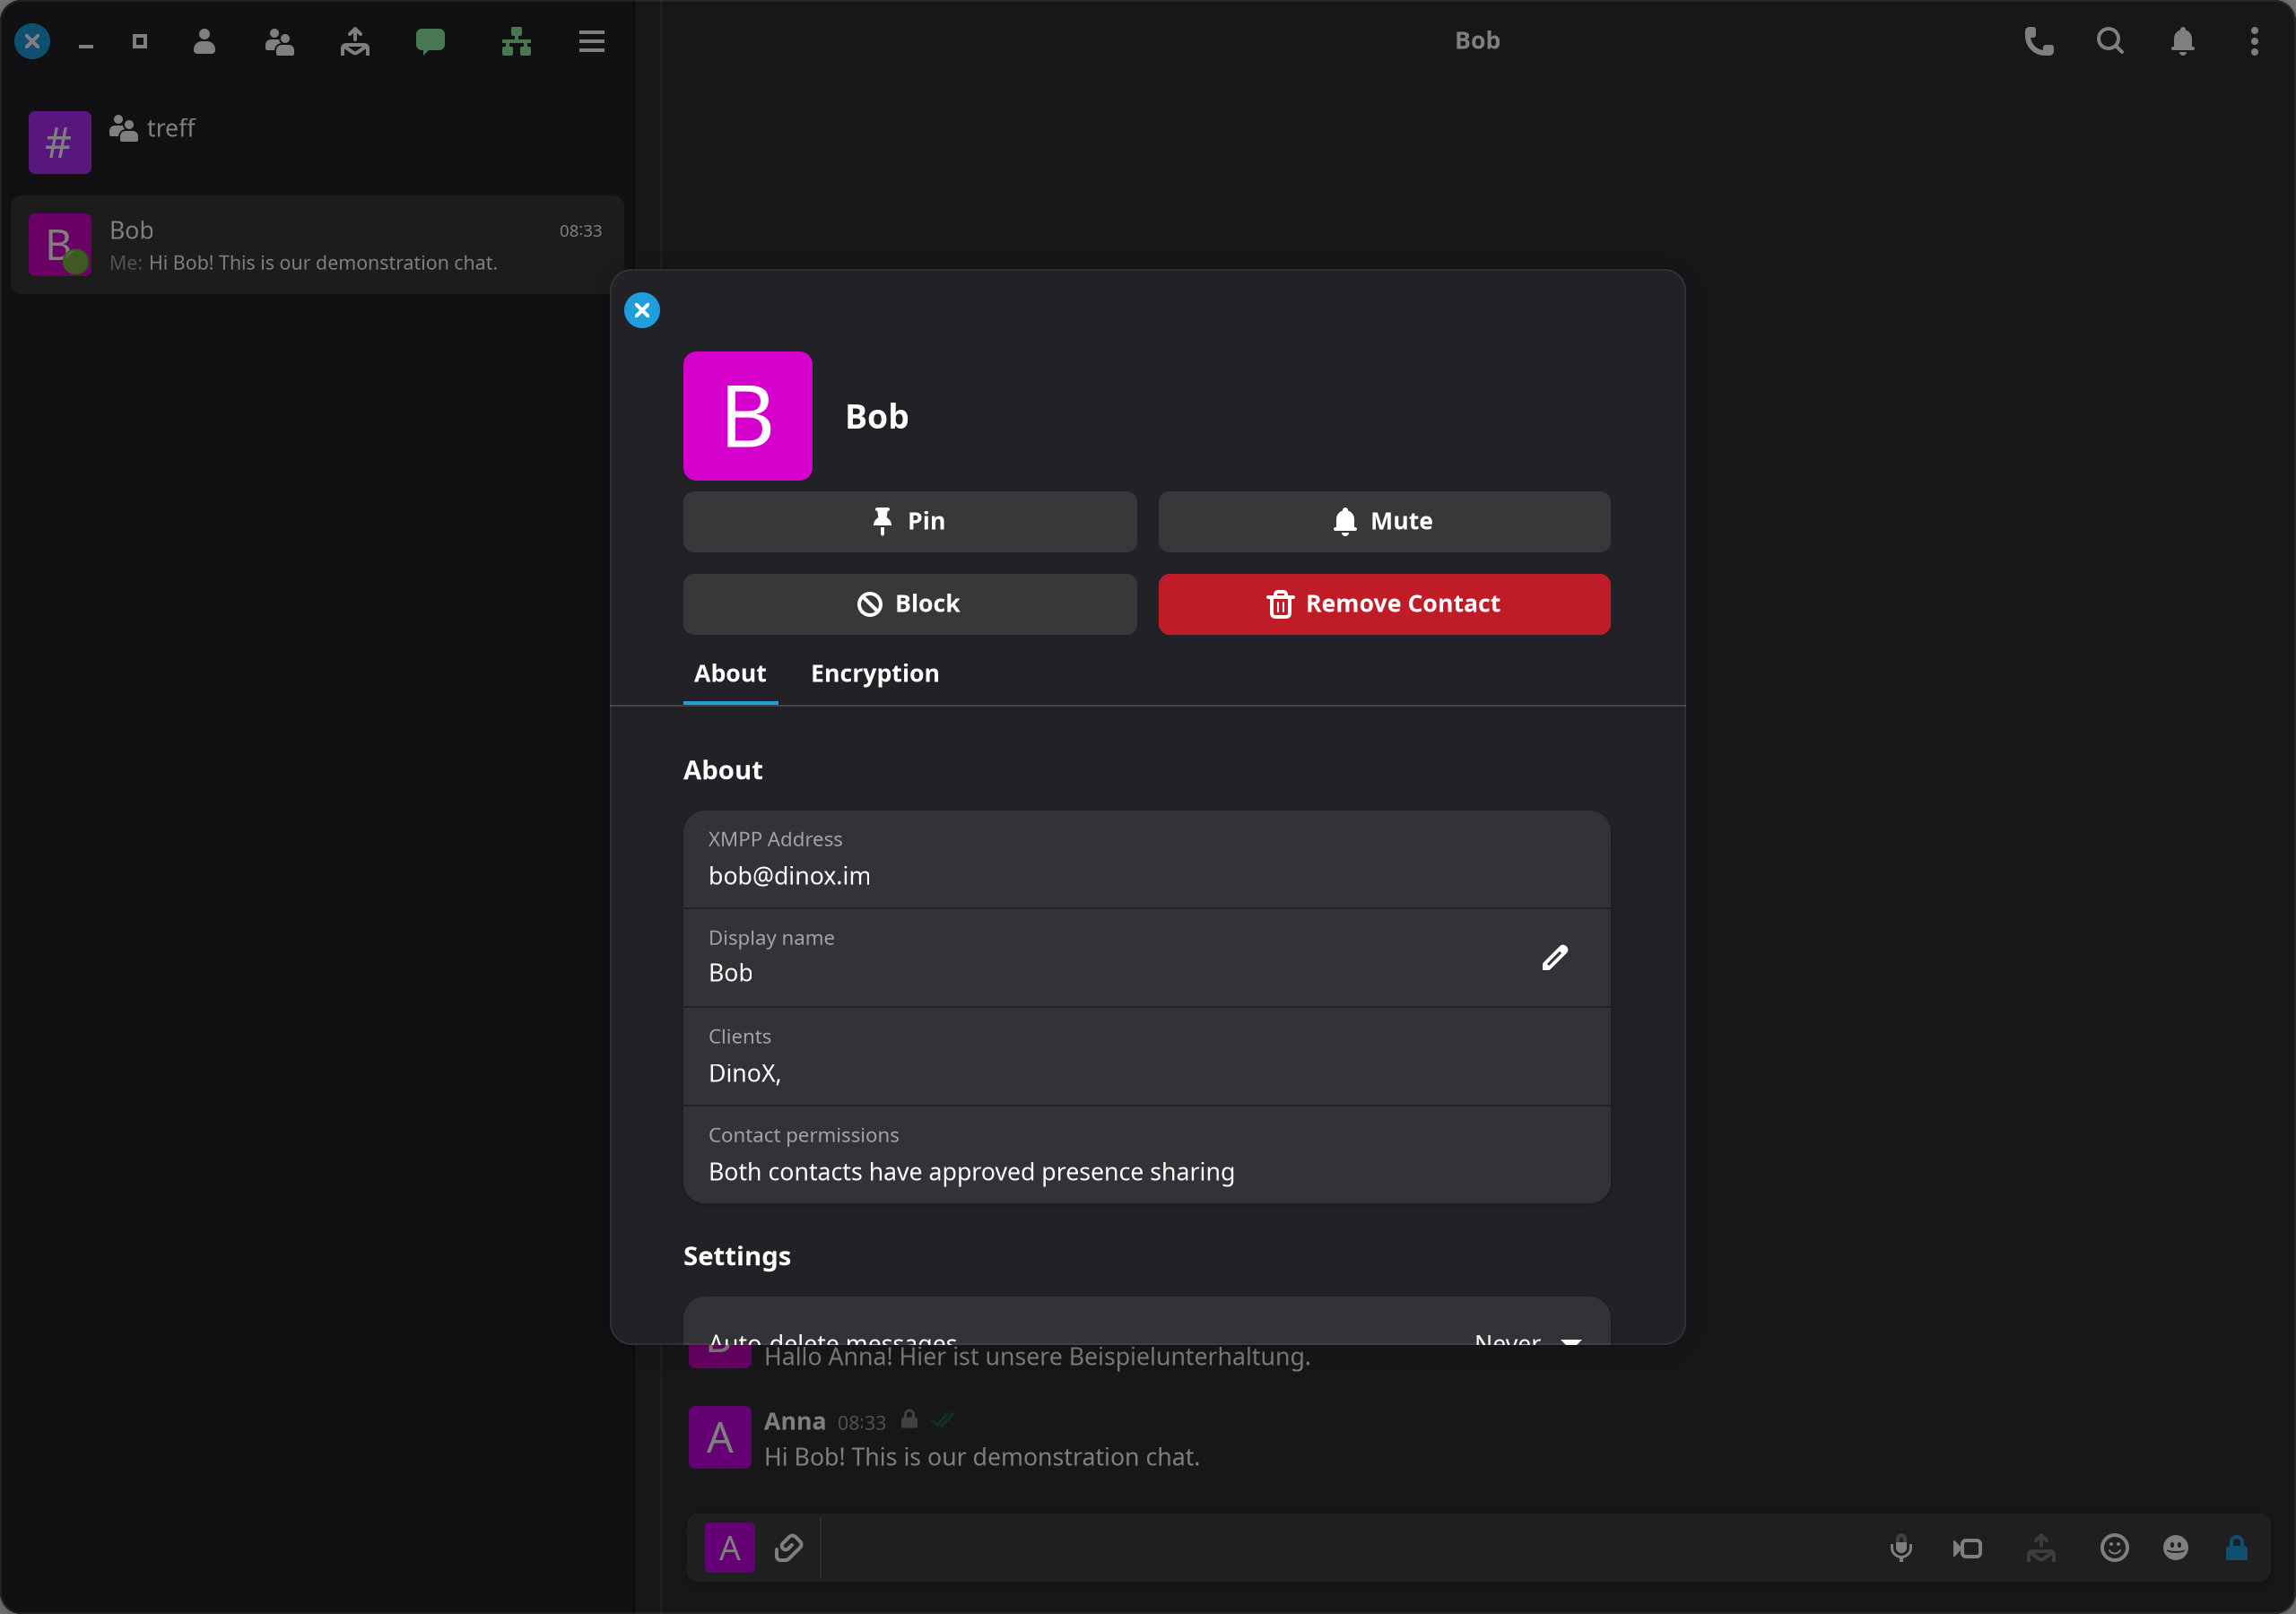This screenshot has width=2296, height=1614.
Task: Click the XMPP address bob@dinox.im
Action: 789,876
